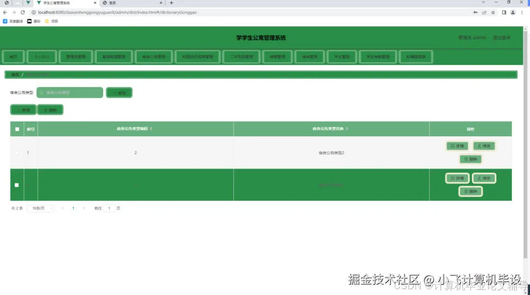Image resolution: width=530 pixels, height=295 pixels.
Task: Open the 项目 bookmarks folder
Action: click(x=51, y=21)
